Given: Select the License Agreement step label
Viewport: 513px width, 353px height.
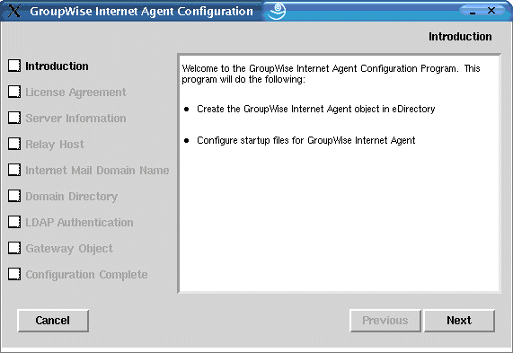Looking at the screenshot, I should click(75, 93).
